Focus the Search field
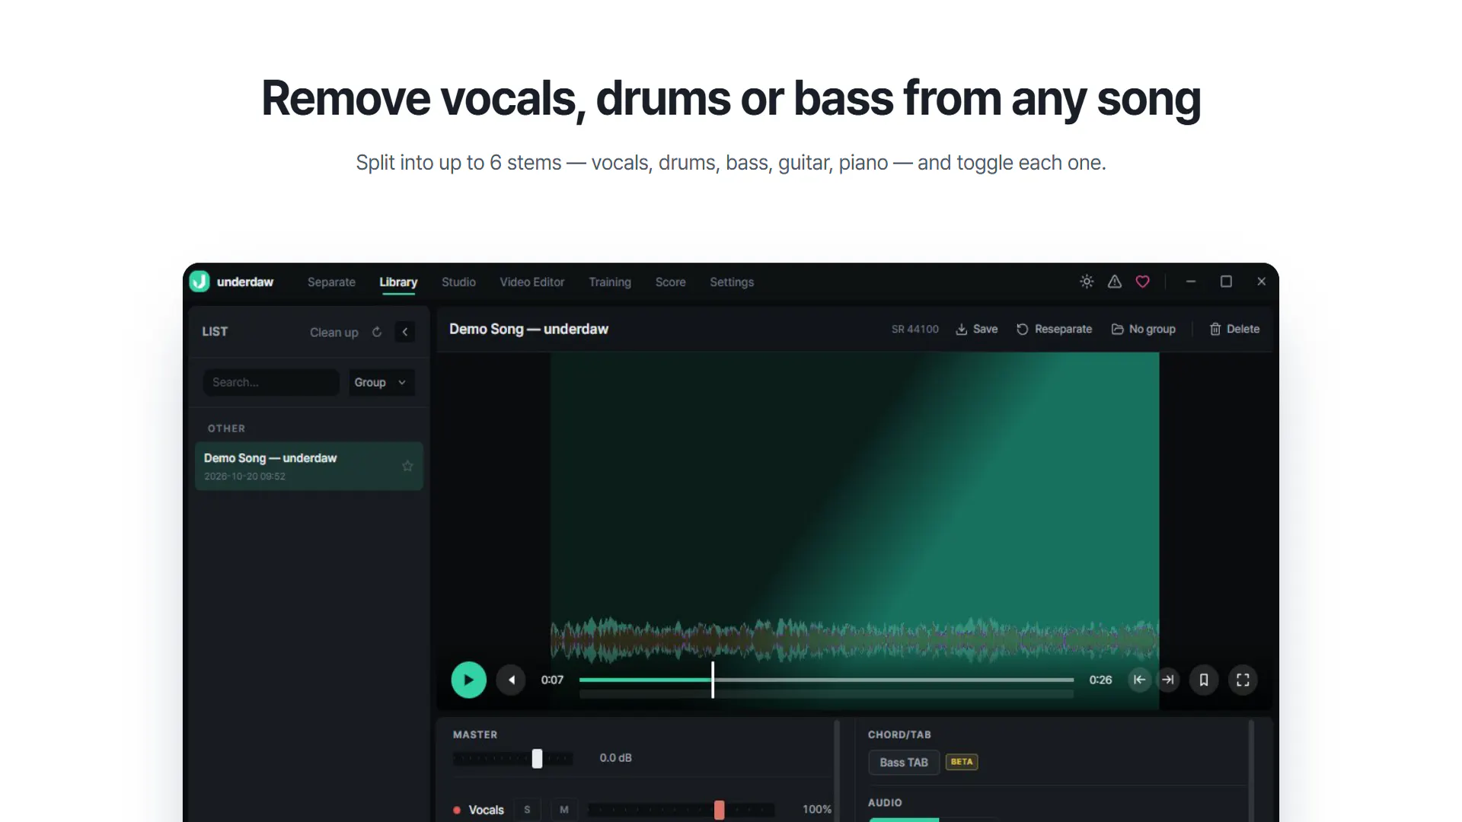Screen dimensions: 1462x822 [x=271, y=382]
